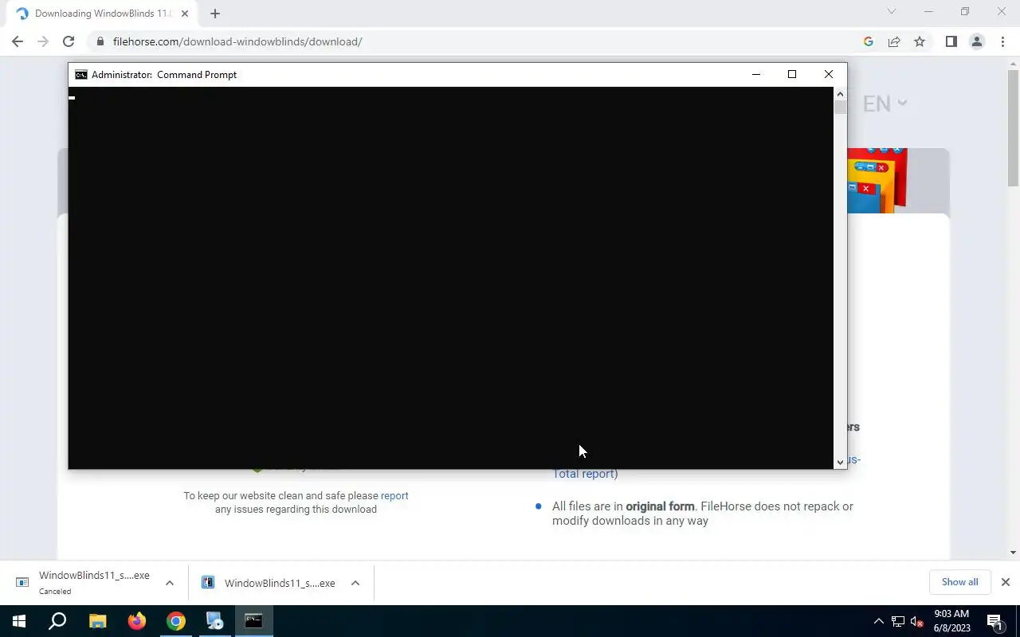This screenshot has height=637, width=1020.
Task: Bookmark this page with the star
Action: point(920,41)
